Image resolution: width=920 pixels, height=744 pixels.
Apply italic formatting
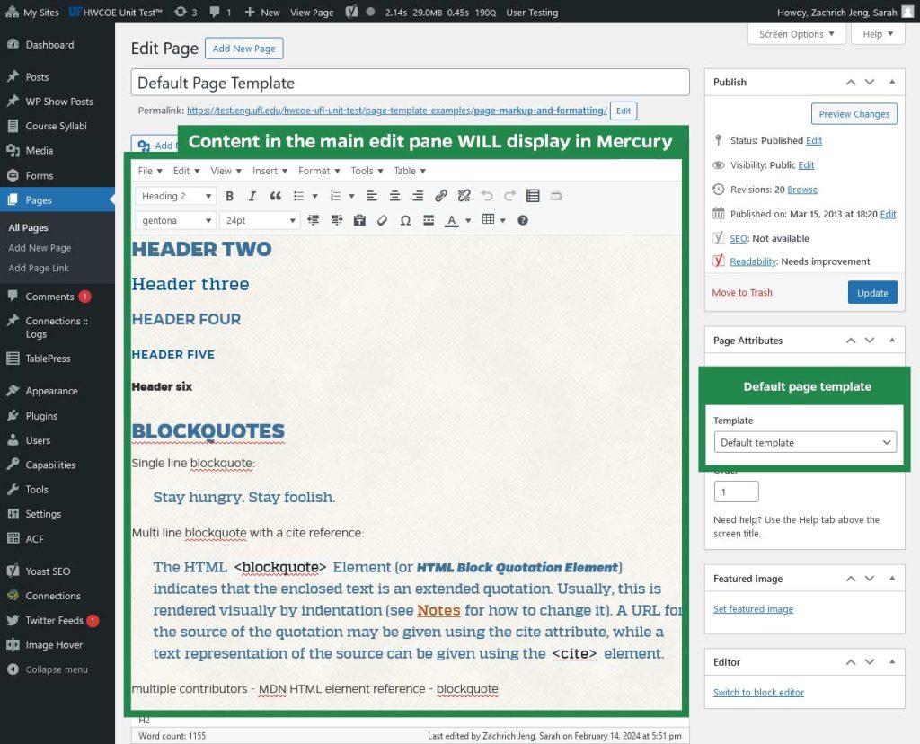252,196
